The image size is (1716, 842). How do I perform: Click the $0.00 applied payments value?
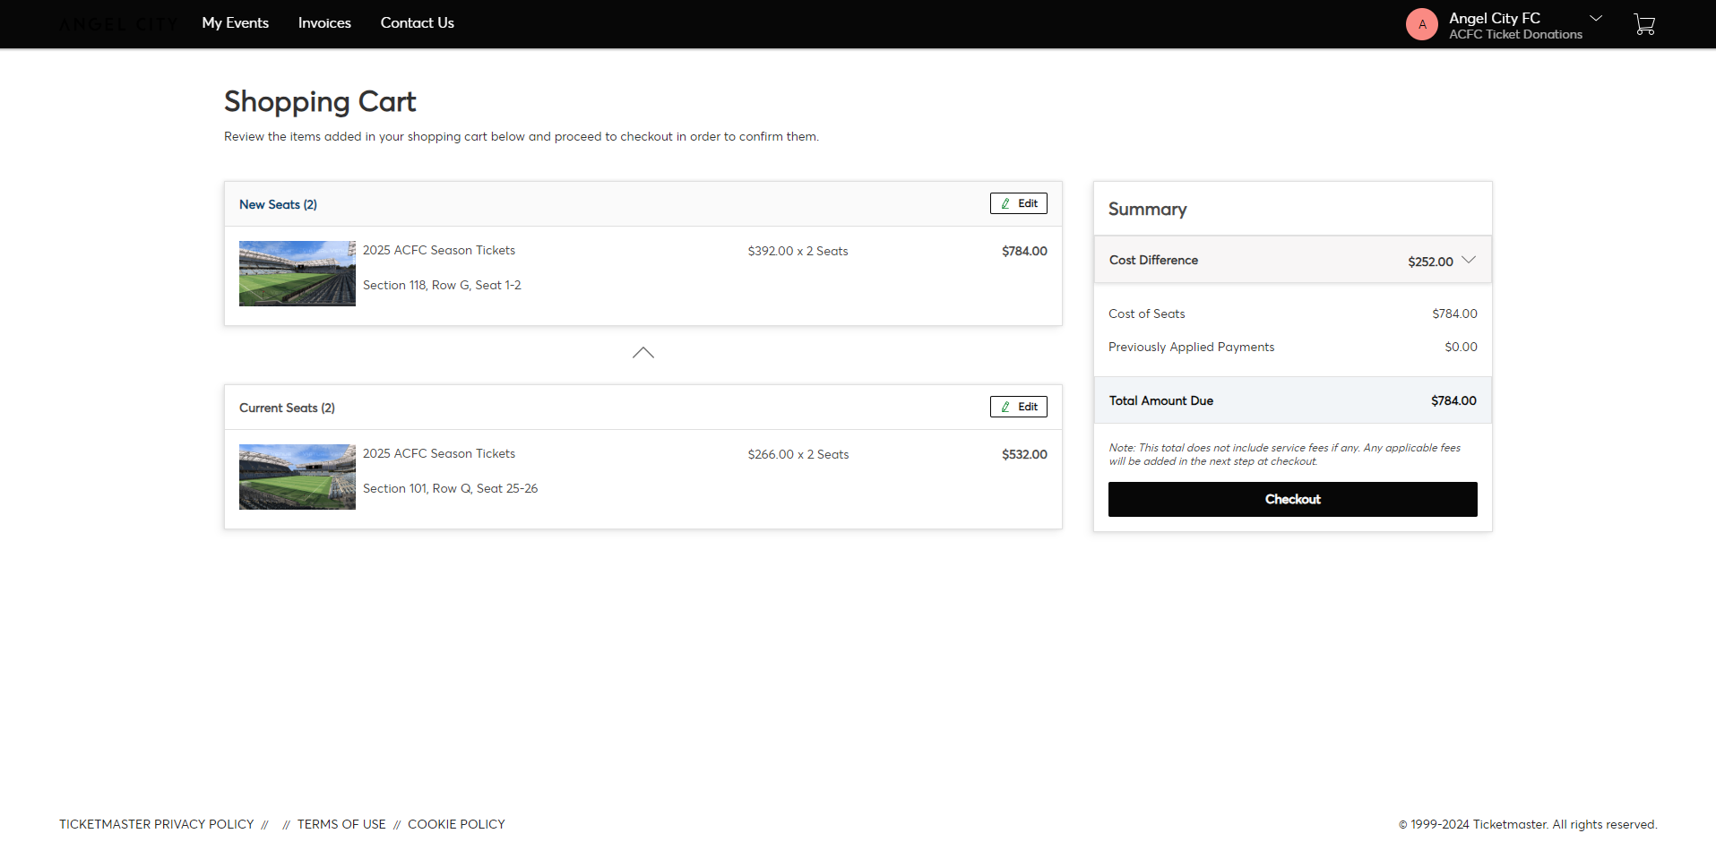[1461, 347]
